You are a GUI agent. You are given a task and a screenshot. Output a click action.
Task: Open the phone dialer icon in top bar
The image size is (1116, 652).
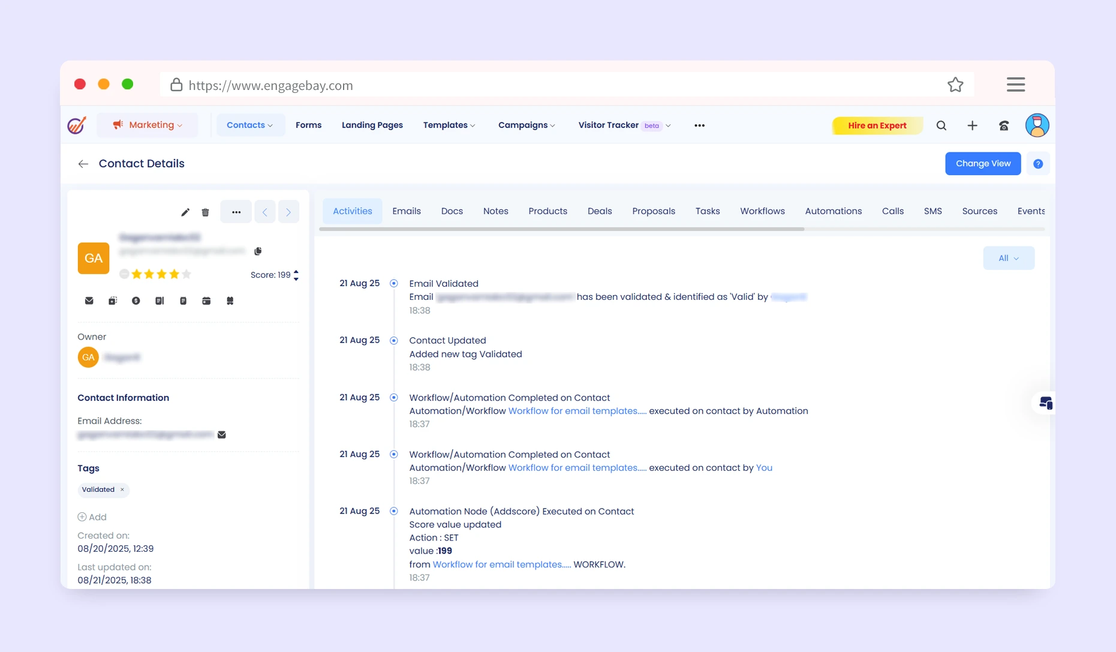tap(1004, 125)
